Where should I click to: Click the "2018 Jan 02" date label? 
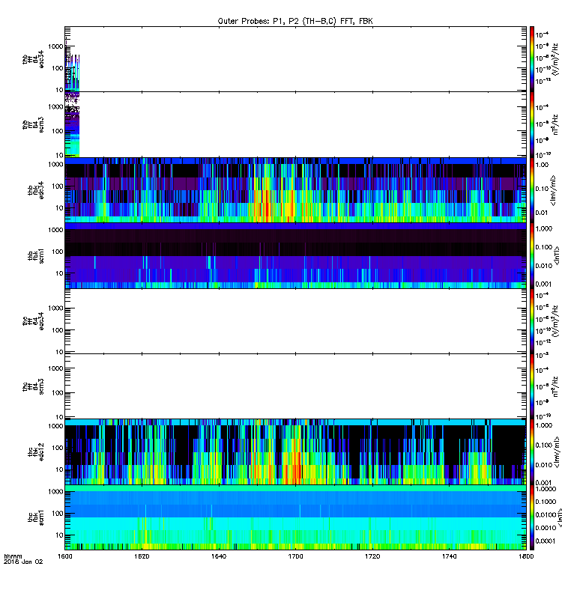[23, 562]
